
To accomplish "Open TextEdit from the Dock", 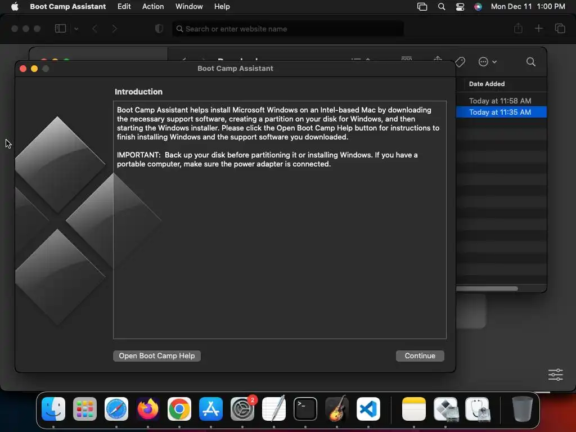I will point(274,409).
